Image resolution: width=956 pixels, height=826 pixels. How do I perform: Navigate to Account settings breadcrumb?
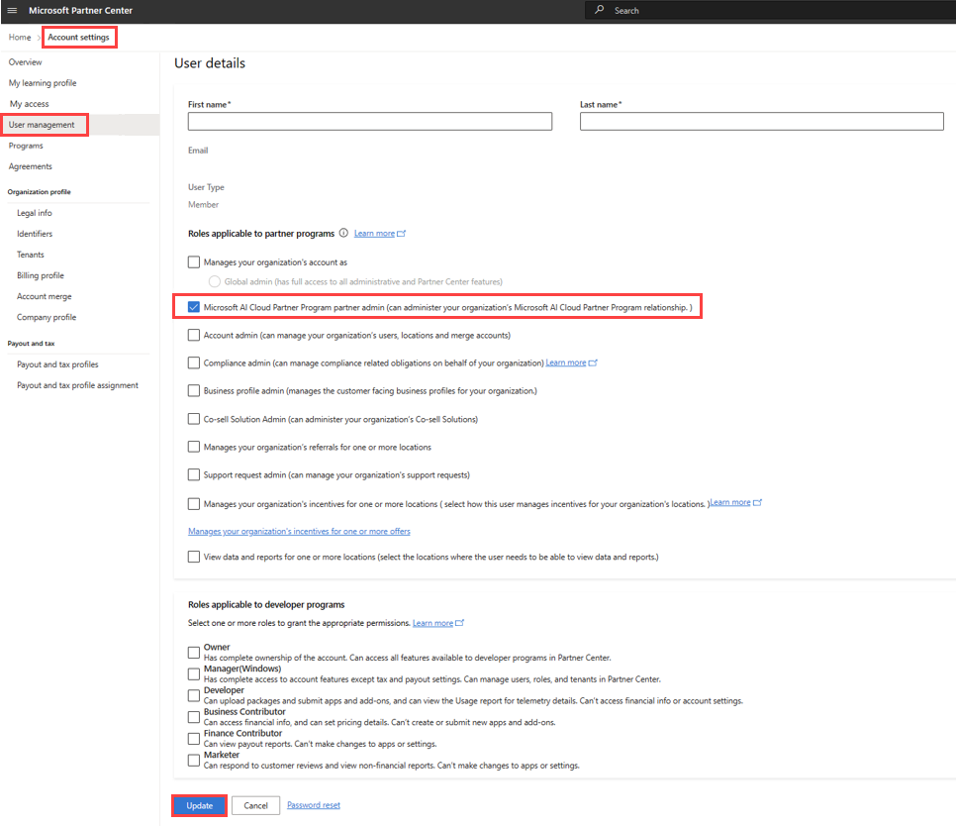79,36
